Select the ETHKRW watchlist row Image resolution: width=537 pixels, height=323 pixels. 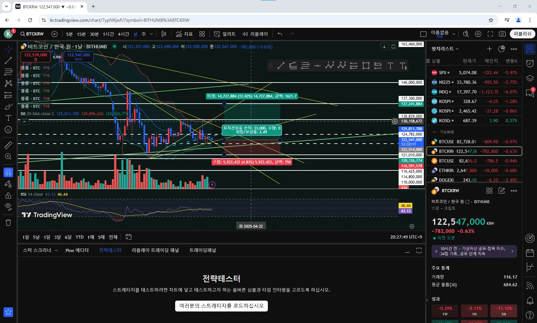click(x=474, y=170)
